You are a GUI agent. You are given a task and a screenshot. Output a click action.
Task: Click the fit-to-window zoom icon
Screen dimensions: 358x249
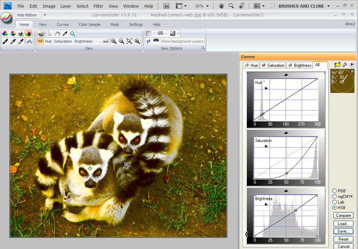[129, 41]
